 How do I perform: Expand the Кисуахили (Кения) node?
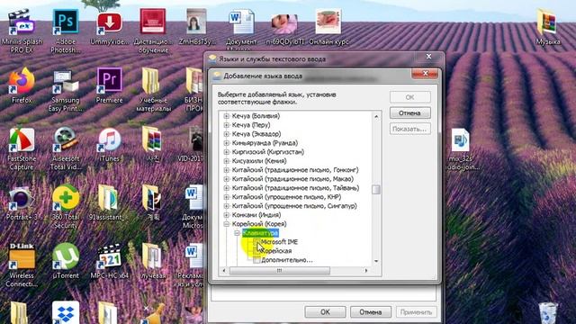click(227, 161)
